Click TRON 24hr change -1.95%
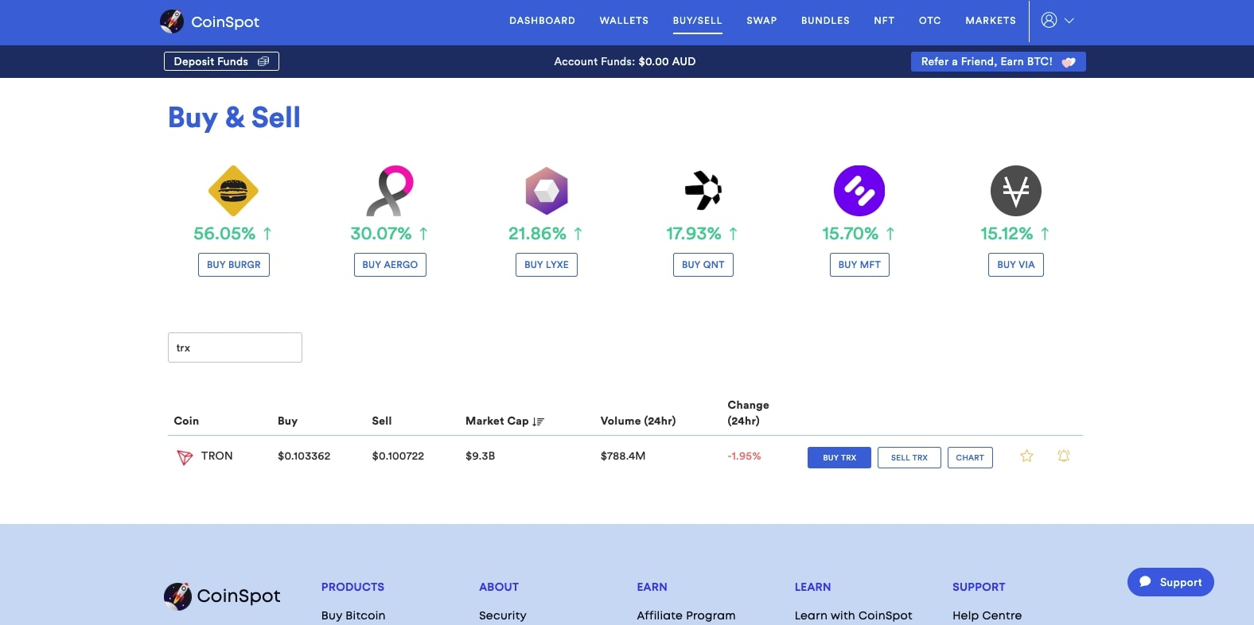Viewport: 1254px width, 625px height. coord(744,456)
